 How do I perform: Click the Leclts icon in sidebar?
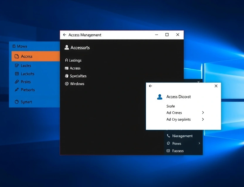click(x=17, y=65)
